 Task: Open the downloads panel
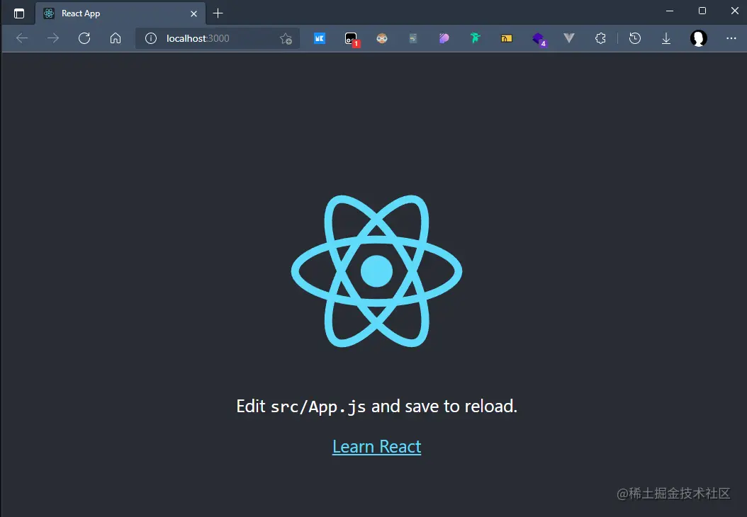(x=666, y=38)
